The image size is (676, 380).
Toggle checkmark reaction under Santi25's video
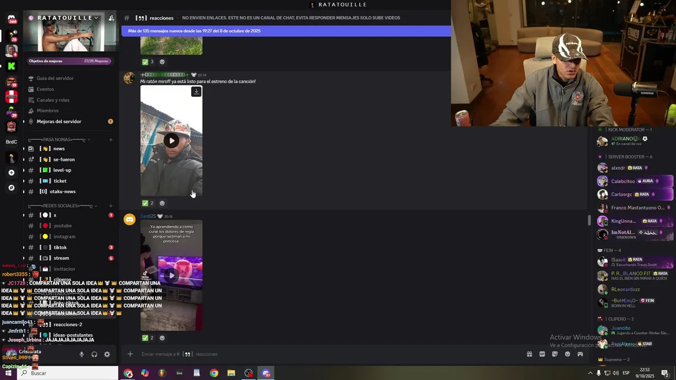tap(147, 338)
